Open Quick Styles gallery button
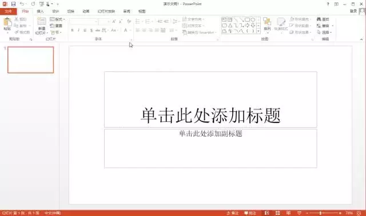Image resolution: width=366 pixels, height=216 pixels. [281, 25]
